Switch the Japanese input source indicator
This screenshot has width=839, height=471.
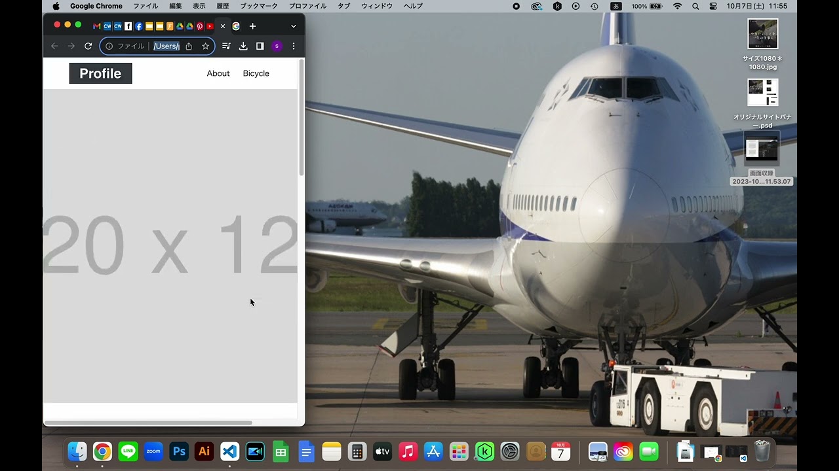pos(615,6)
